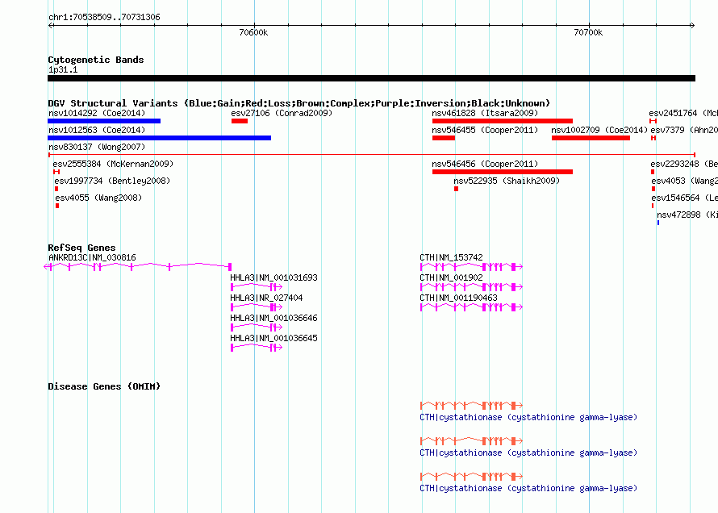Select red glyph under esv2451764
Screen dimensions: 718x513
[x=653, y=121]
